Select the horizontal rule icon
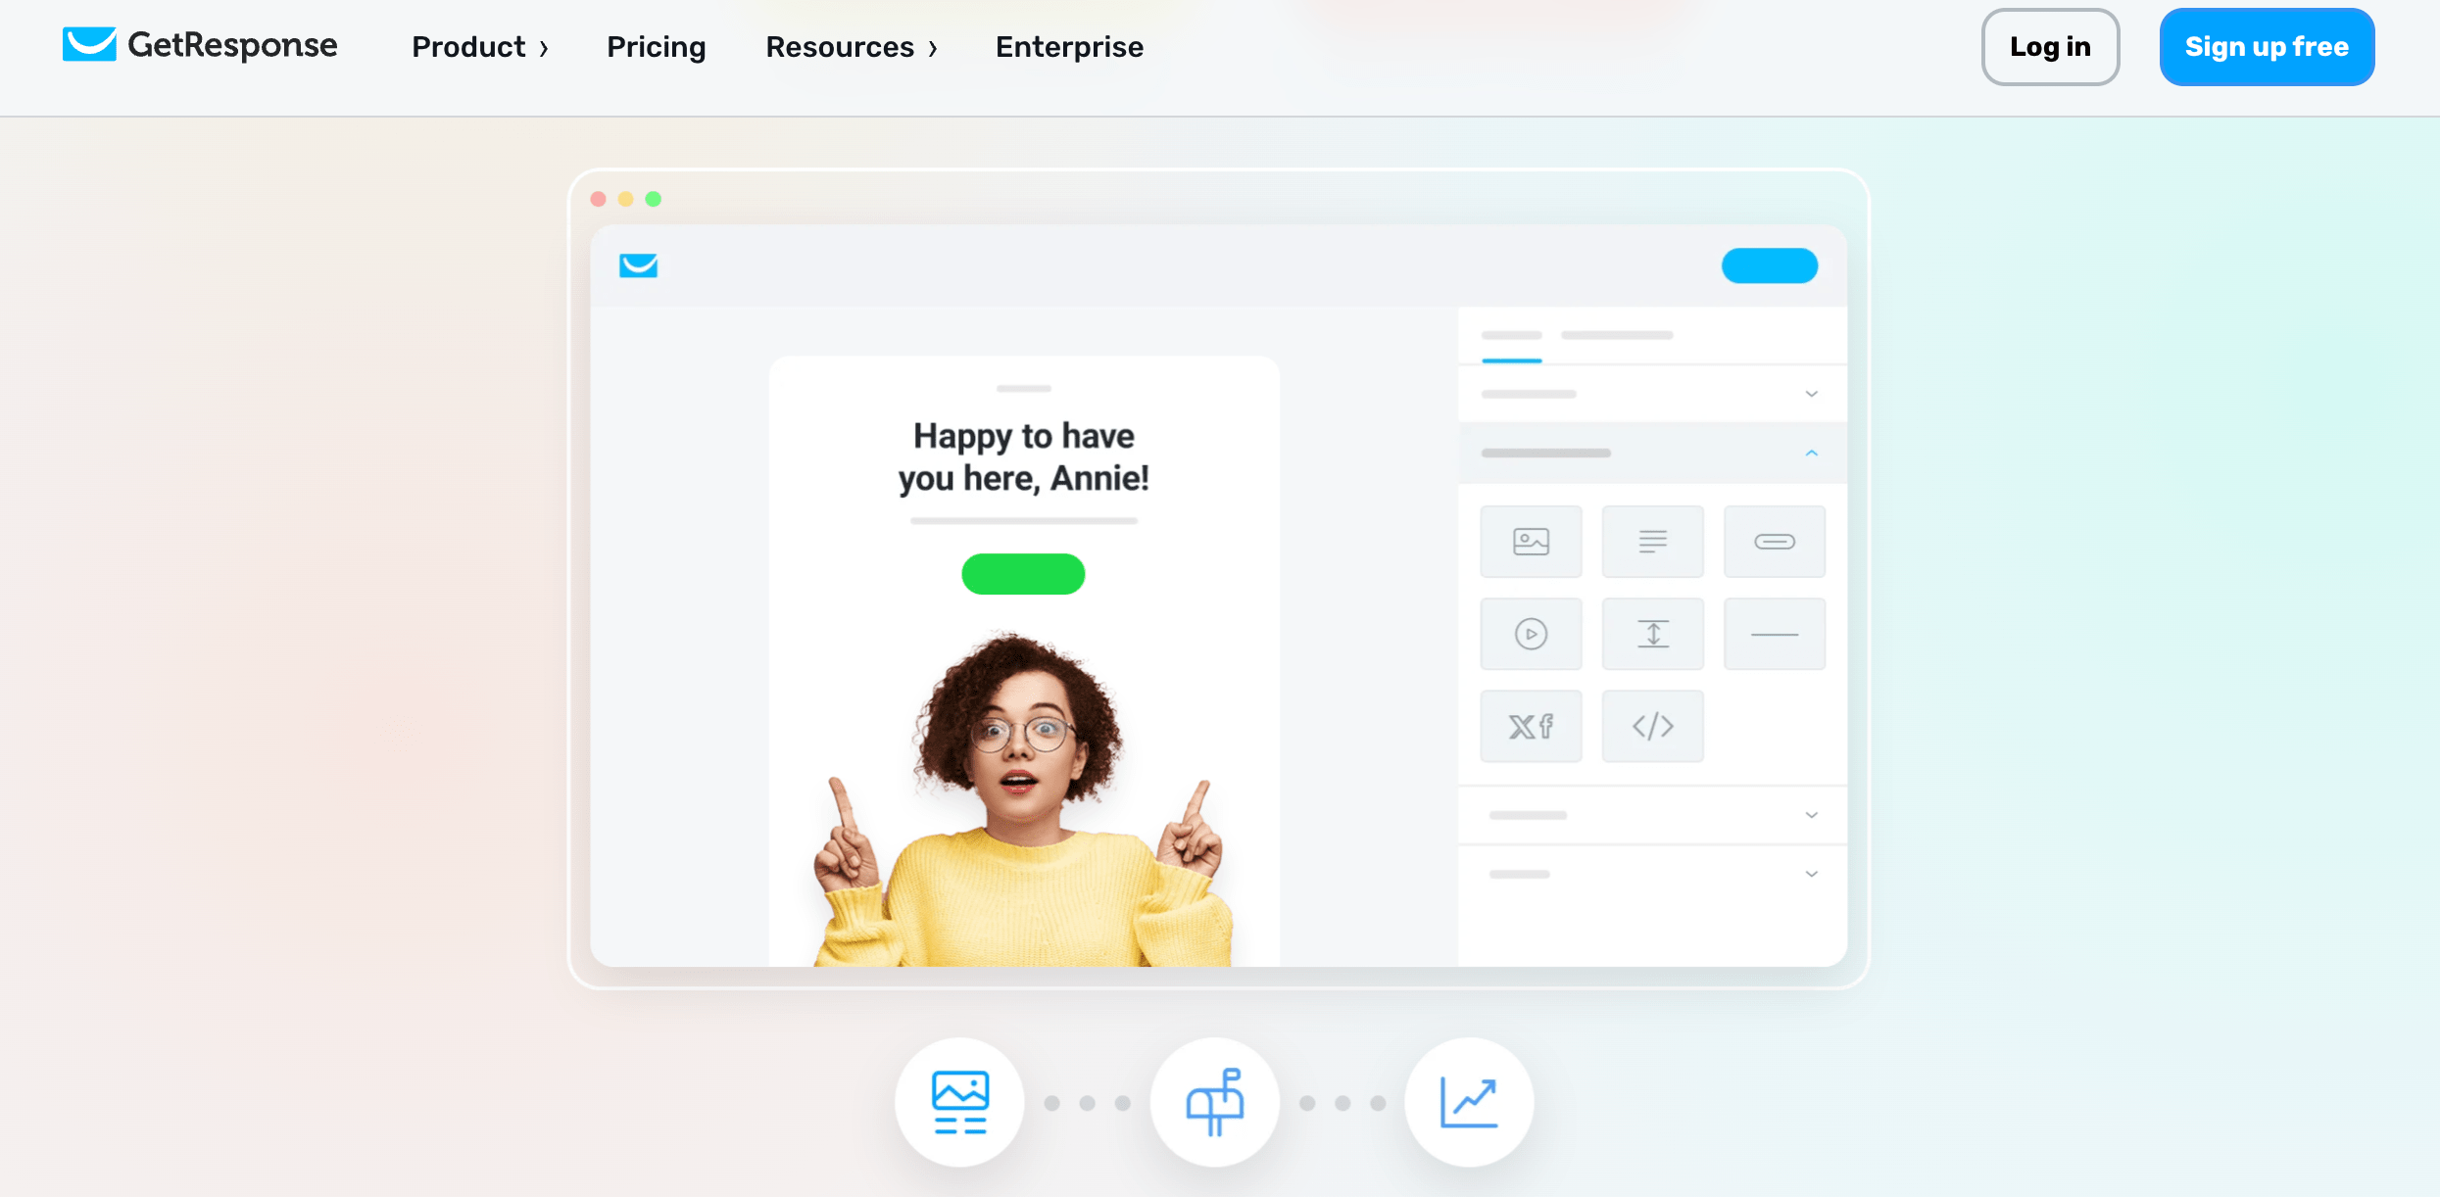 1774,635
